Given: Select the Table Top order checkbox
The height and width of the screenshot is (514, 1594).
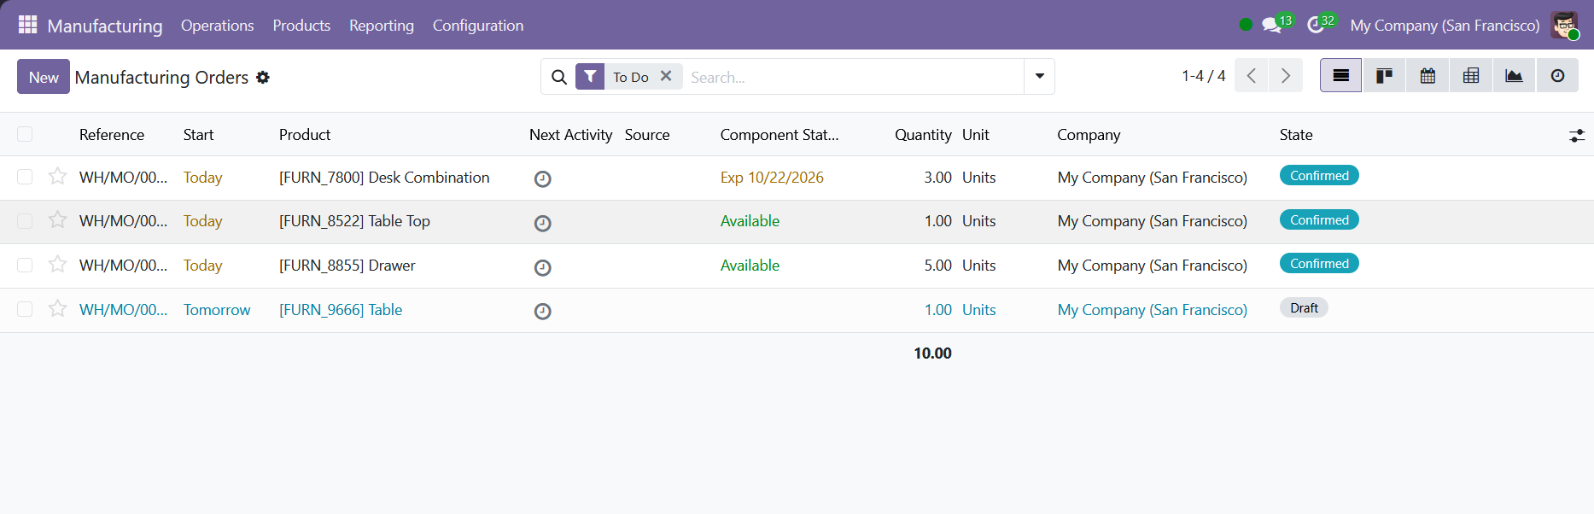Looking at the screenshot, I should pyautogui.click(x=25, y=221).
